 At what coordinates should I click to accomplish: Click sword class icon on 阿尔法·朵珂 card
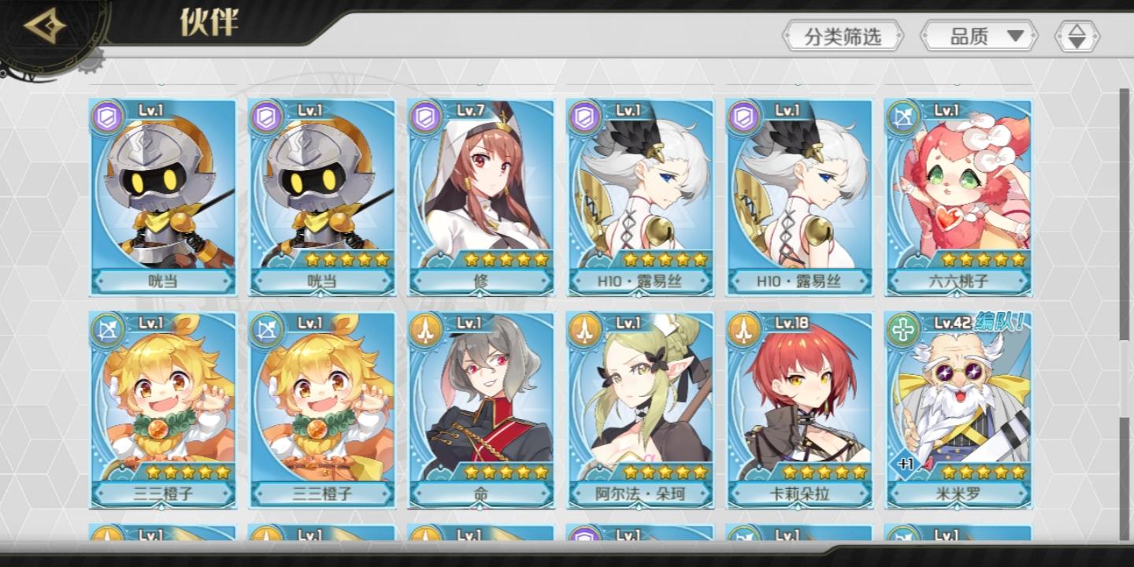pyautogui.click(x=584, y=329)
